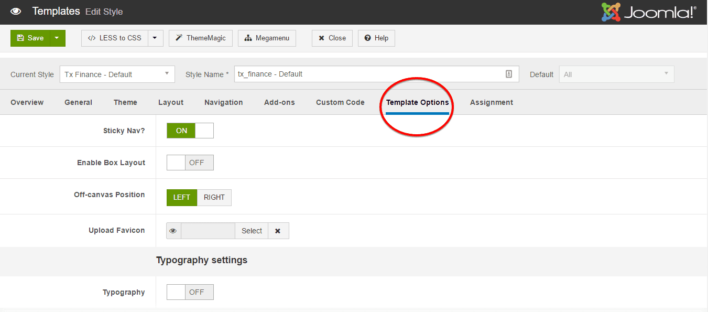Screen dimensions: 708x312
Task: Click the icon inside Style Name field
Action: click(508, 74)
